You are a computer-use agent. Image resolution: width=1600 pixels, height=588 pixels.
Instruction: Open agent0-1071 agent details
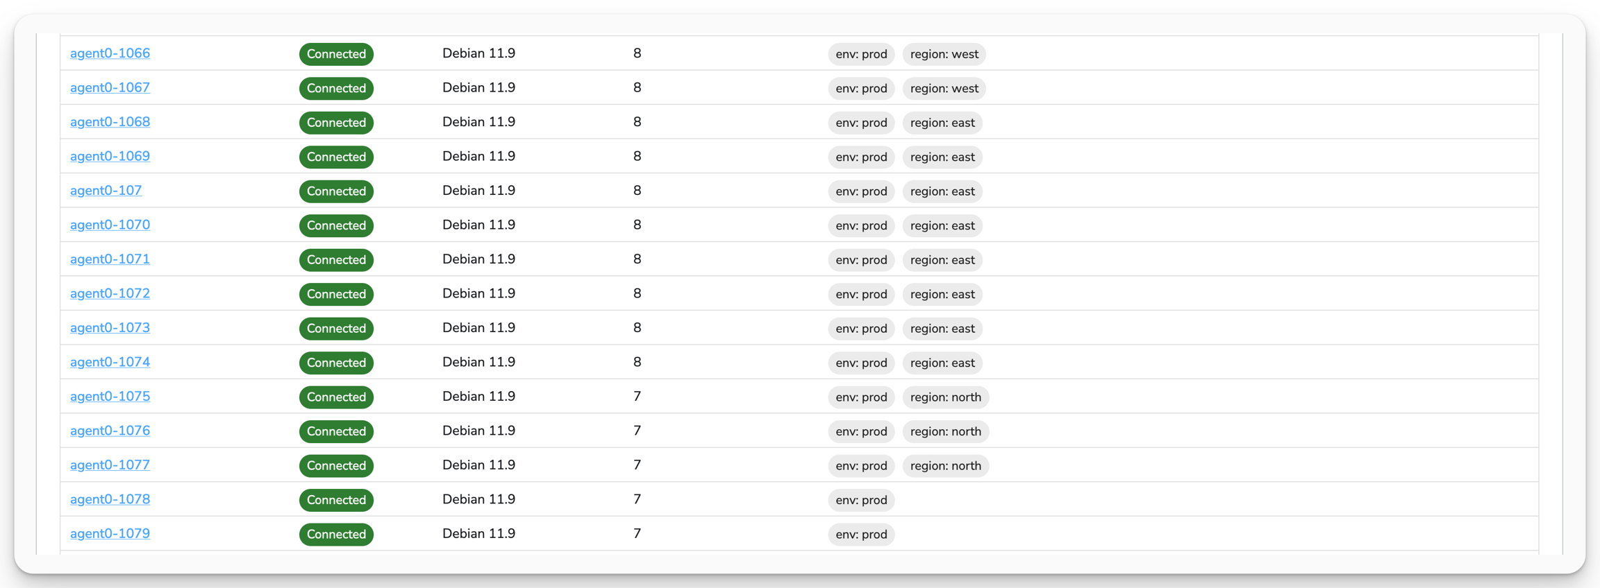point(110,259)
